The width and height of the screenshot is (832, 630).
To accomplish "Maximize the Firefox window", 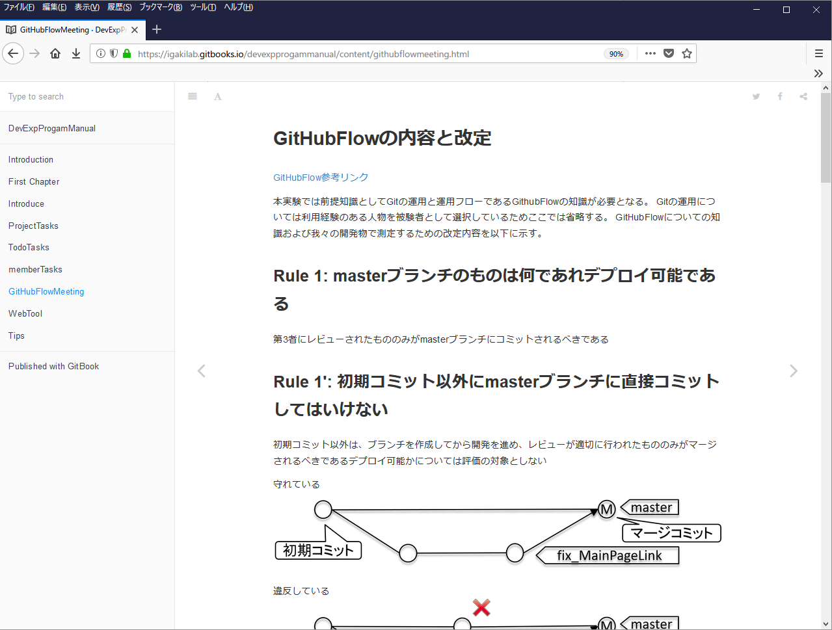I will pos(786,10).
